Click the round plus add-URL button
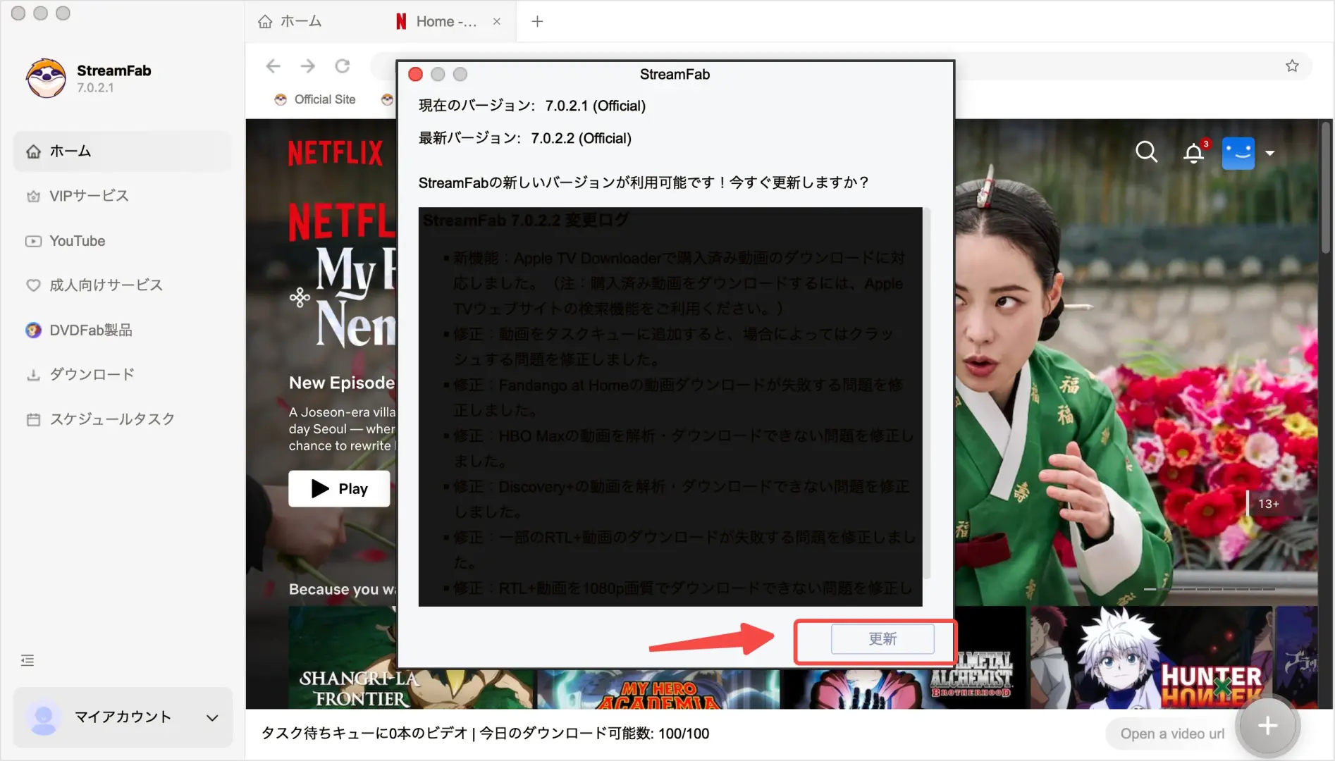Viewport: 1335px width, 761px height. point(1267,726)
